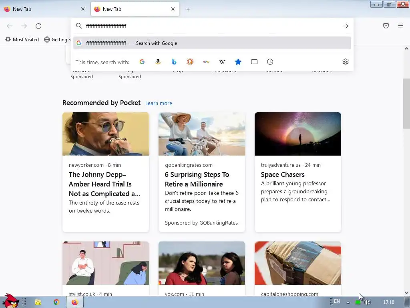Image resolution: width=410 pixels, height=308 pixels.
Task: Click the cycling couple article thumbnail
Action: tap(202, 134)
